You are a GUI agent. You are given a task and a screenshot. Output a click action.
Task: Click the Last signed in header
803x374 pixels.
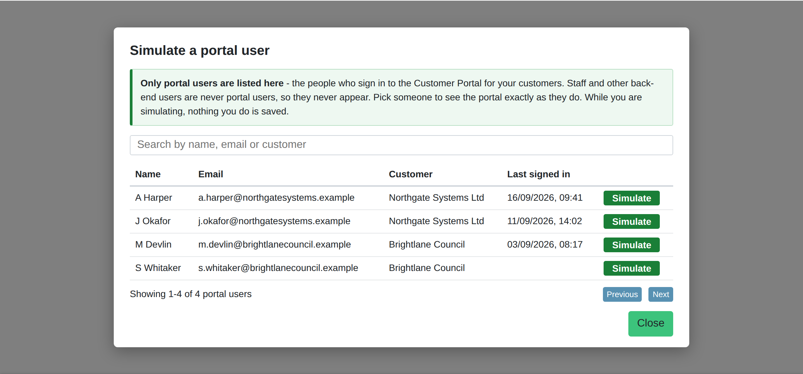click(538, 174)
